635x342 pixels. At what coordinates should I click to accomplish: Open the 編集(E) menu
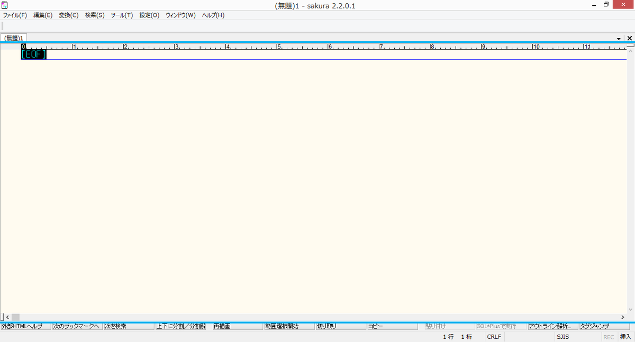pos(43,15)
